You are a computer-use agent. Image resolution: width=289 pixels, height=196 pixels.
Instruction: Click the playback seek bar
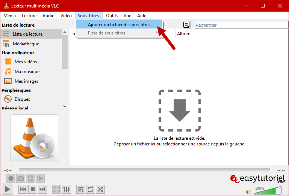pyautogui.click(x=144, y=169)
